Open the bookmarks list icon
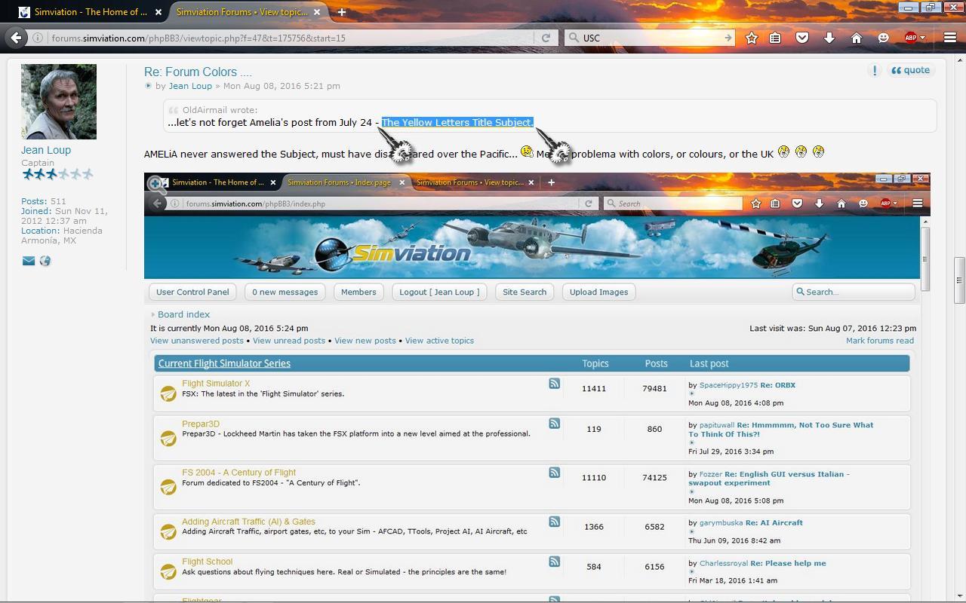The image size is (966, 603). (x=775, y=38)
